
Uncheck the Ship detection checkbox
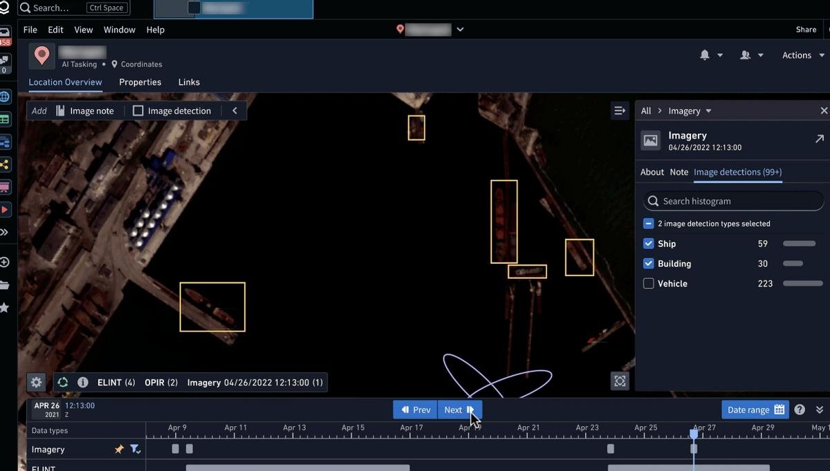click(648, 244)
